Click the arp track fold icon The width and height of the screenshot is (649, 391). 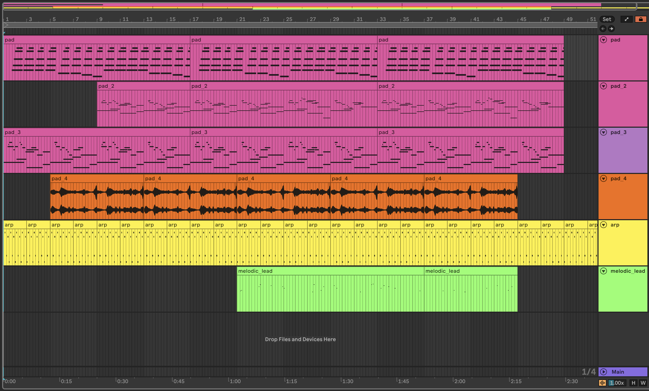click(x=604, y=225)
